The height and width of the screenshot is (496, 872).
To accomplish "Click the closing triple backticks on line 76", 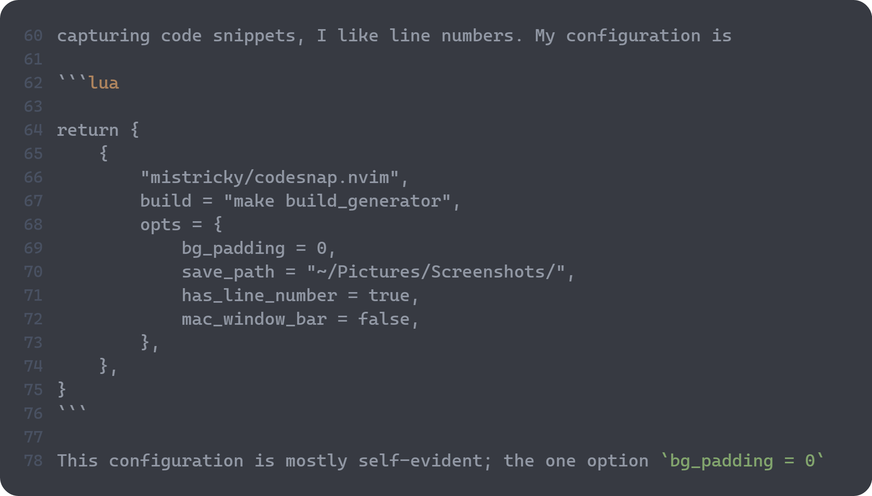I will (x=72, y=411).
